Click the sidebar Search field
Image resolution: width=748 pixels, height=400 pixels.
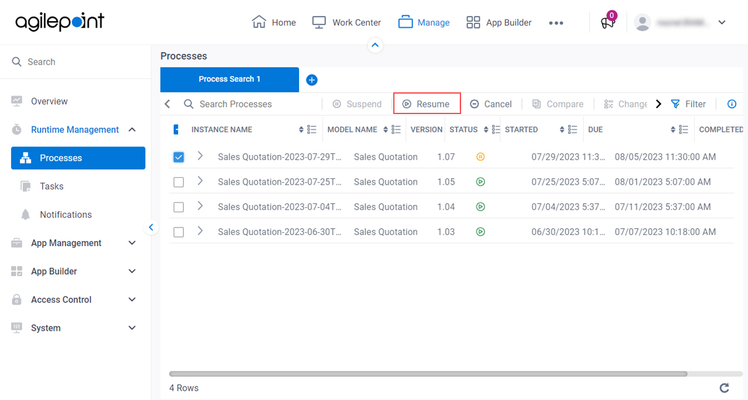(75, 61)
